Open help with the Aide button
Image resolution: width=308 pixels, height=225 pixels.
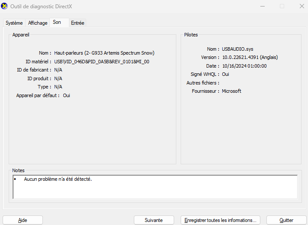click(x=23, y=220)
